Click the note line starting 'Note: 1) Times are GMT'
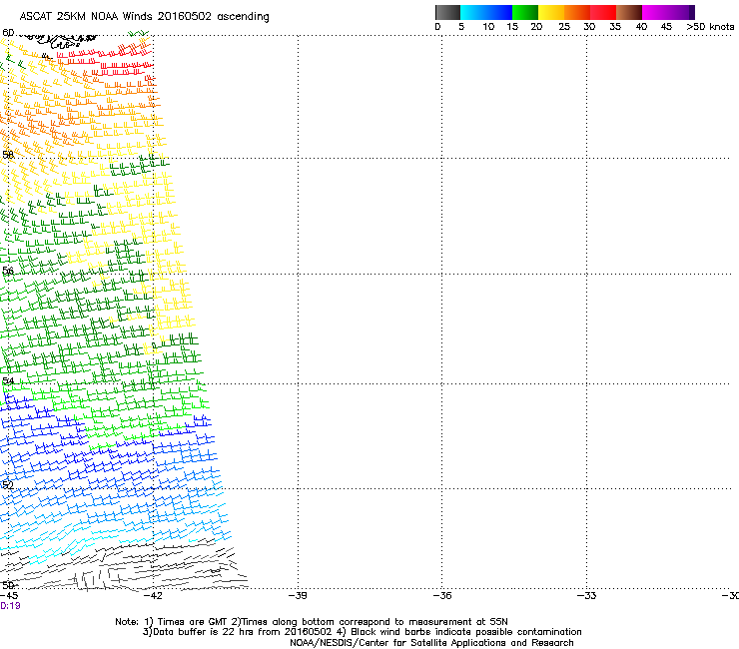Image resolution: width=739 pixels, height=649 pixels. pyautogui.click(x=312, y=622)
